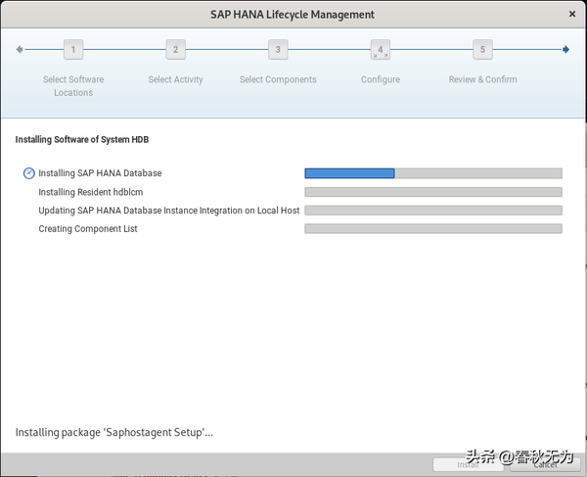Click 'Review & Confirm' step label

(482, 79)
